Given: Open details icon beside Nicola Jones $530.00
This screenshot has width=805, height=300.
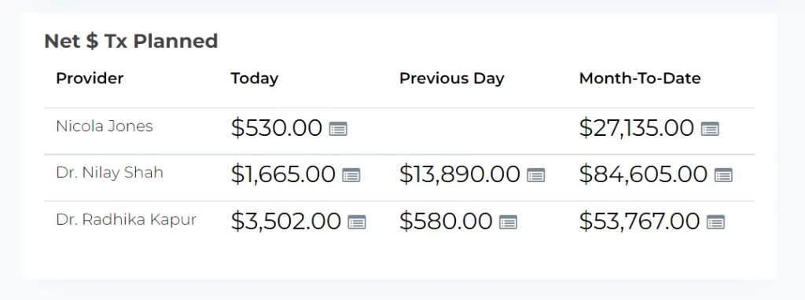Looking at the screenshot, I should 338,129.
